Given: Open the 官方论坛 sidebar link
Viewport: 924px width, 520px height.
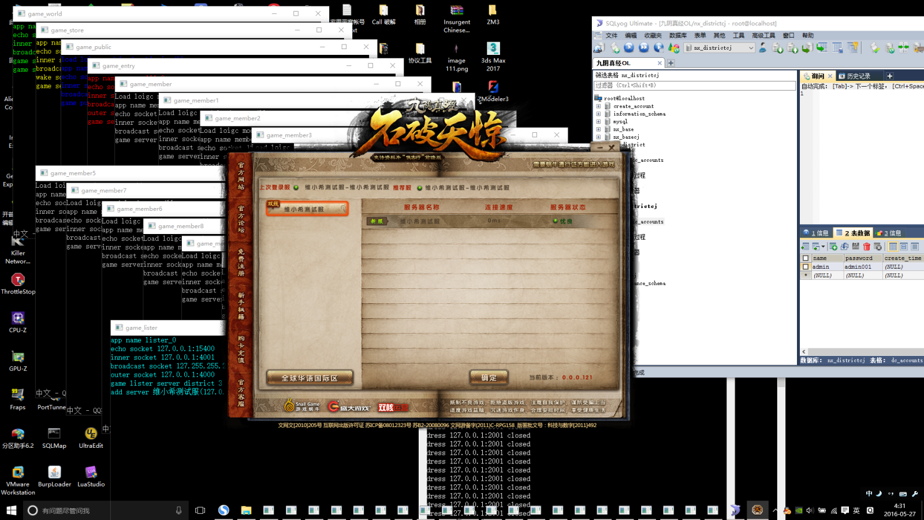Looking at the screenshot, I should tap(241, 218).
